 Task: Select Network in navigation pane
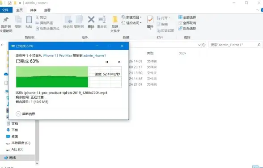pyautogui.click(x=12, y=158)
